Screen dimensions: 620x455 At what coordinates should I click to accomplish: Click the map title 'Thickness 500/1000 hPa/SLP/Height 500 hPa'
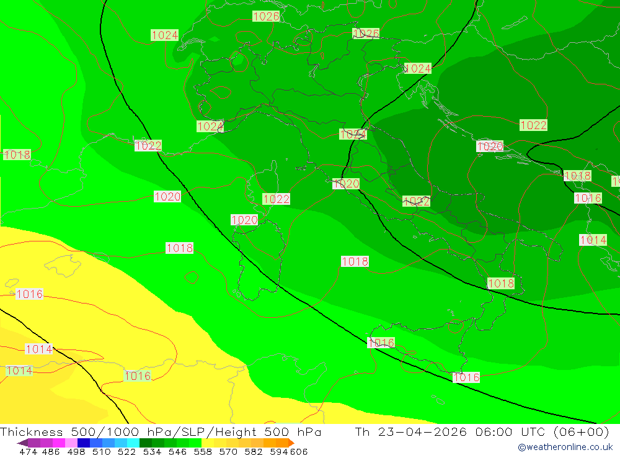[161, 431]
